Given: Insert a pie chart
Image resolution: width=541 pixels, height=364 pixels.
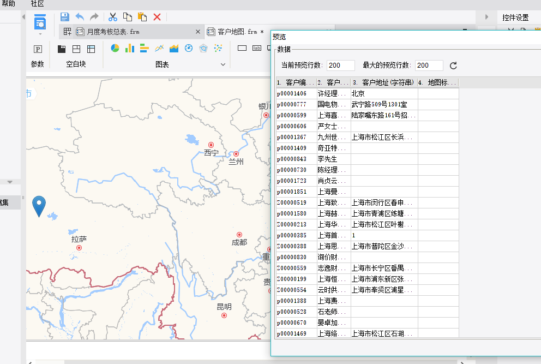Looking at the screenshot, I should point(115,48).
